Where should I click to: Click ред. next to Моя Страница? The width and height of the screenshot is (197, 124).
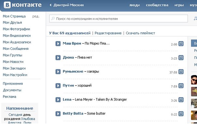click(x=36, y=16)
